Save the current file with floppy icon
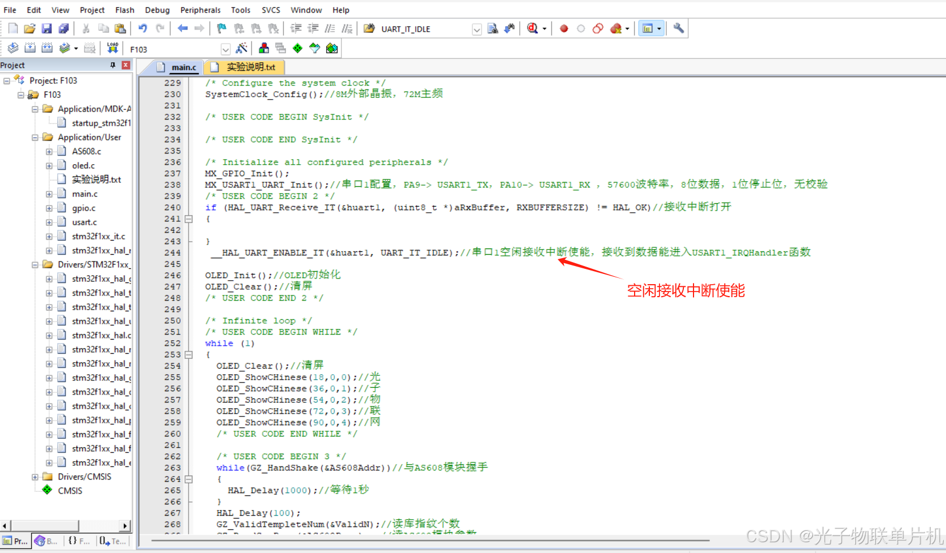946x553 pixels. [x=46, y=28]
